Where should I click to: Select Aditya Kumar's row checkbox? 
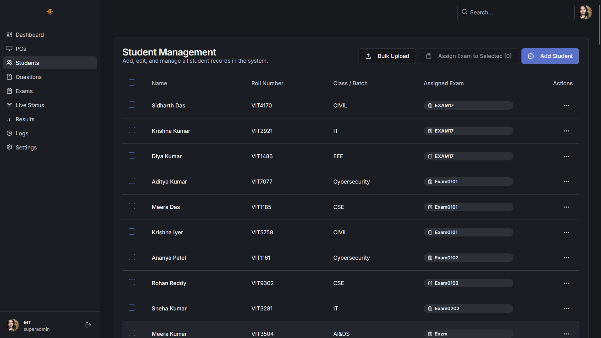132,181
